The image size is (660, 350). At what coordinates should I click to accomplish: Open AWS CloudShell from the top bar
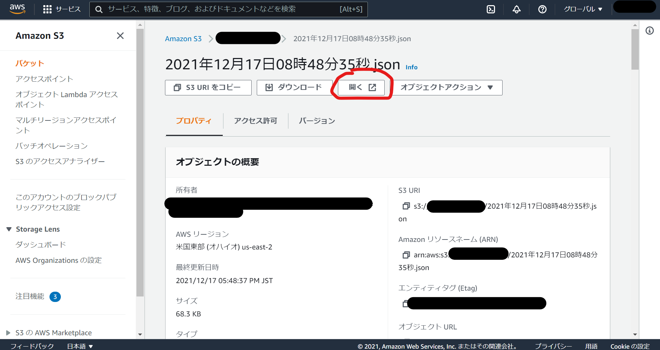click(x=491, y=9)
